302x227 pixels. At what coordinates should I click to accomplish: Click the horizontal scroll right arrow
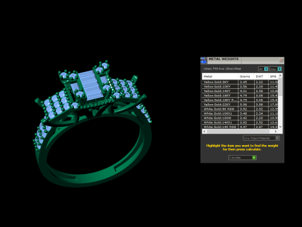[276, 131]
